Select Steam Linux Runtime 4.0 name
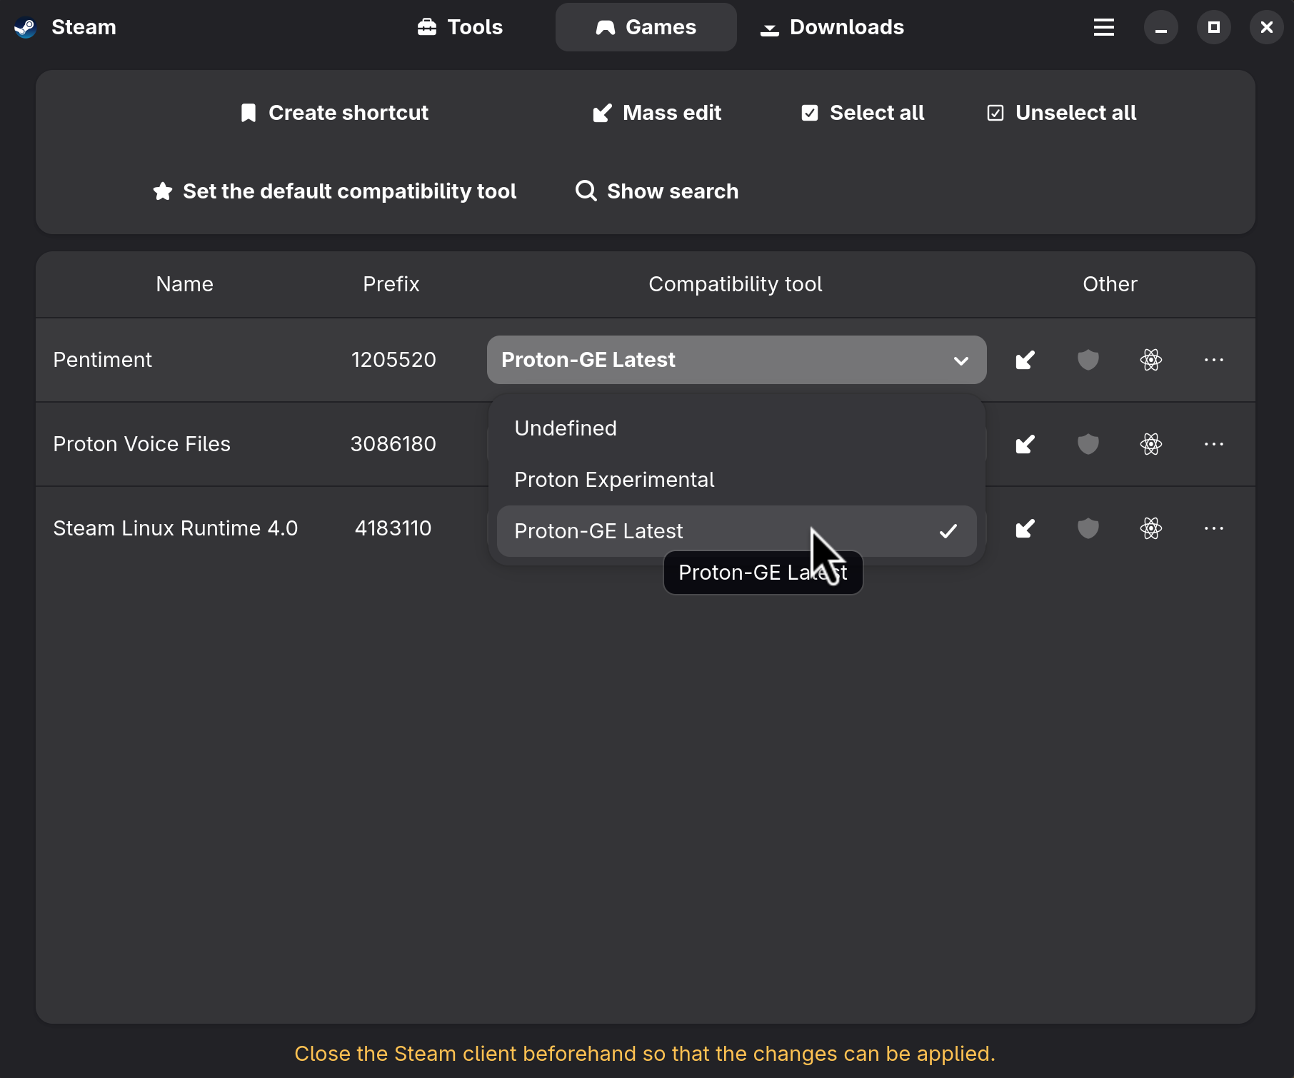The height and width of the screenshot is (1078, 1294). click(176, 528)
